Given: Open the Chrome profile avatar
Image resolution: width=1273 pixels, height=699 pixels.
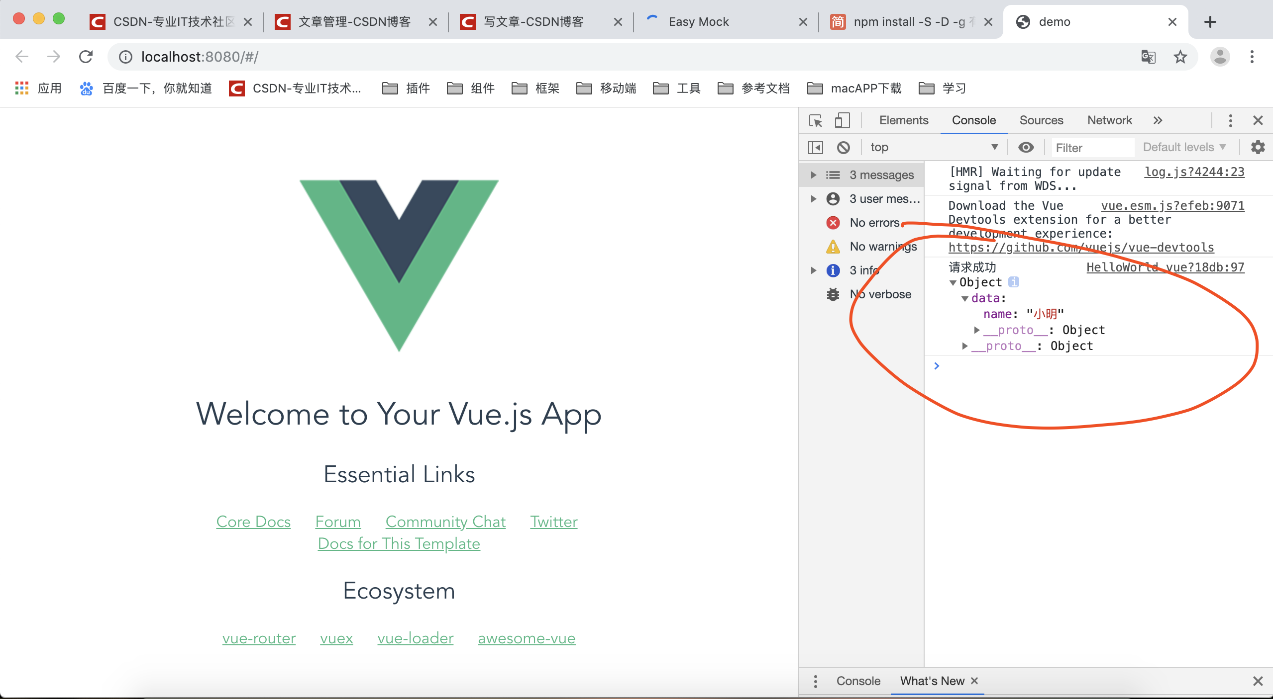Looking at the screenshot, I should [x=1220, y=57].
